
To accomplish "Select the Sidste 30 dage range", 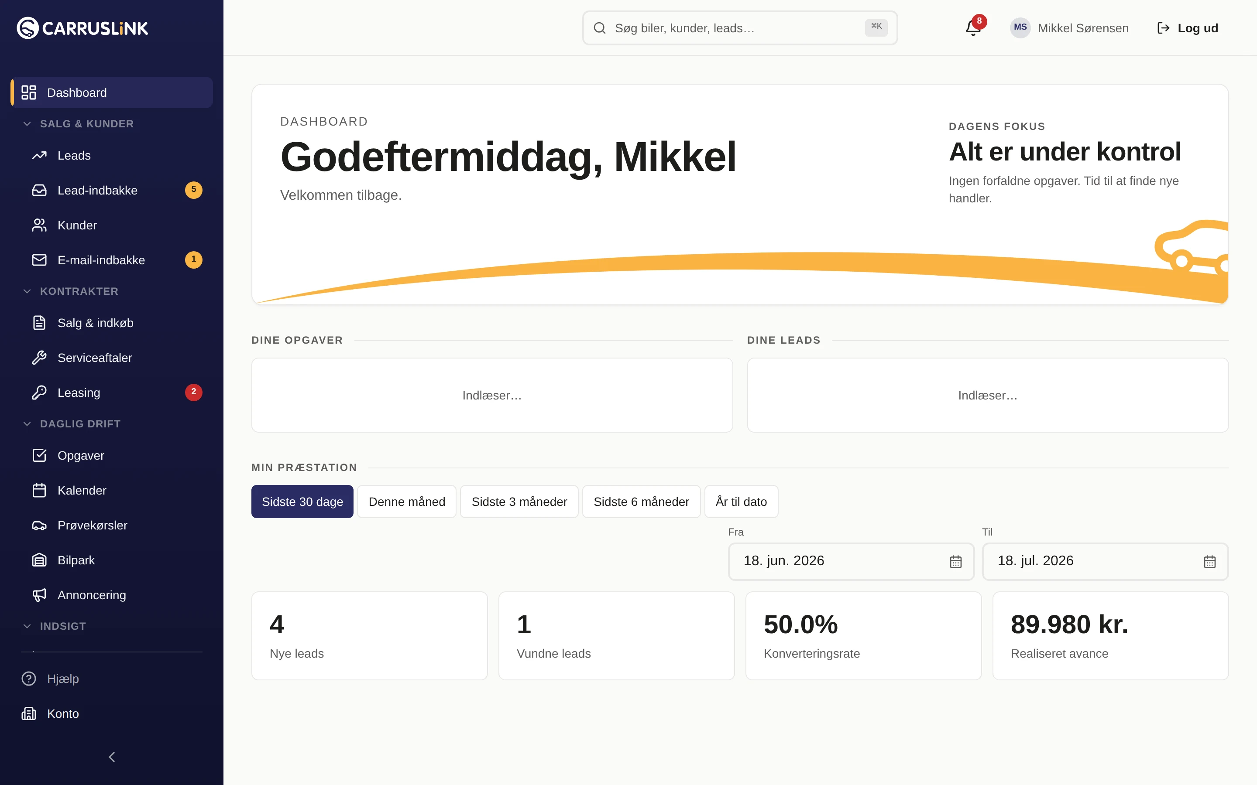I will point(302,501).
